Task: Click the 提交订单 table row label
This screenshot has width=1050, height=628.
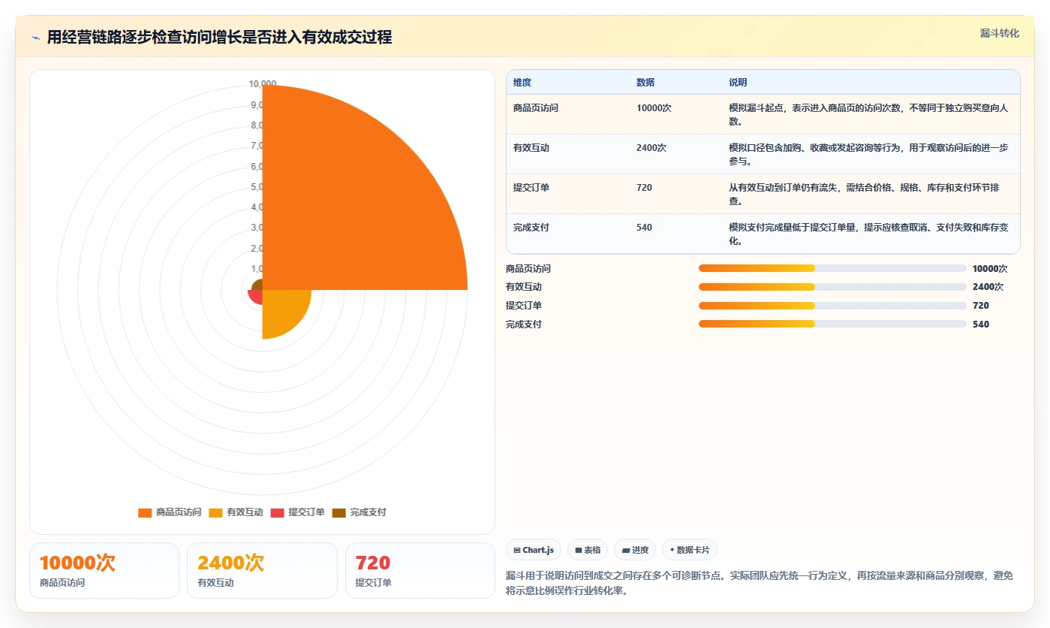Action: [531, 188]
